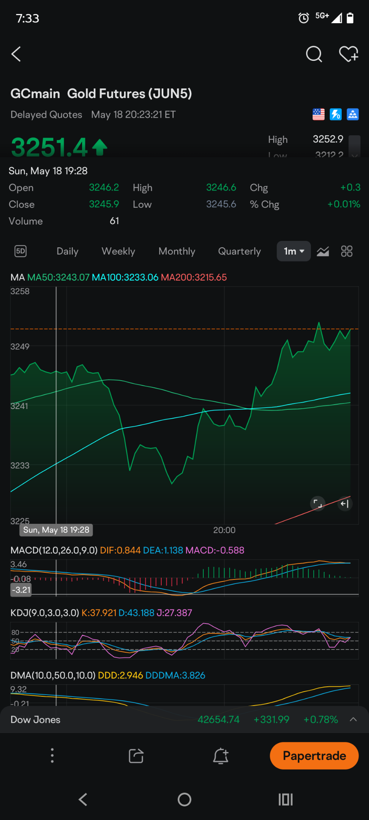Tap the Dow Jones value 42654.74
The image size is (369, 820).
point(219,720)
